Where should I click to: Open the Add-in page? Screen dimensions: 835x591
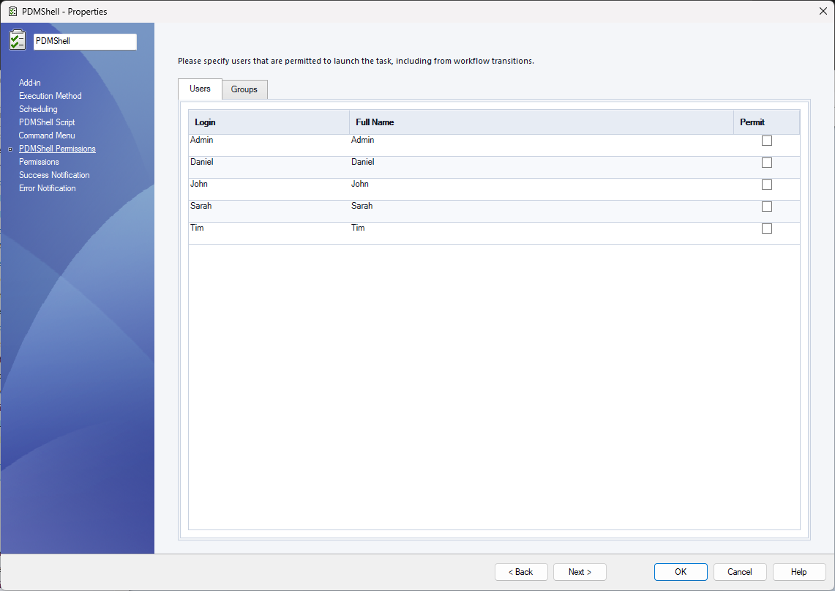[x=30, y=83]
